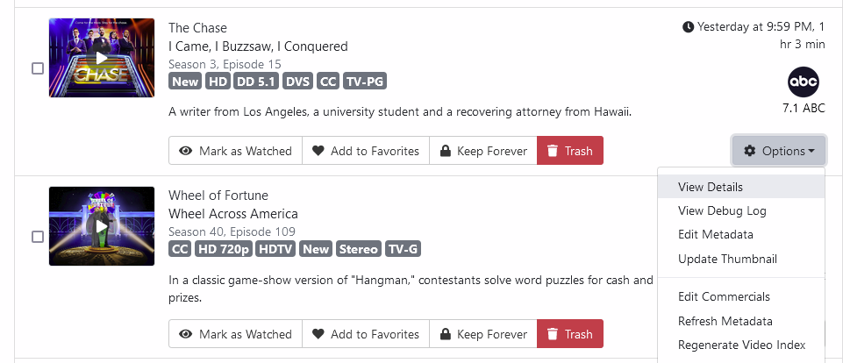The height and width of the screenshot is (363, 843).
Task: Click play icon on Wheel of Fortune thumbnail
Action: (102, 226)
